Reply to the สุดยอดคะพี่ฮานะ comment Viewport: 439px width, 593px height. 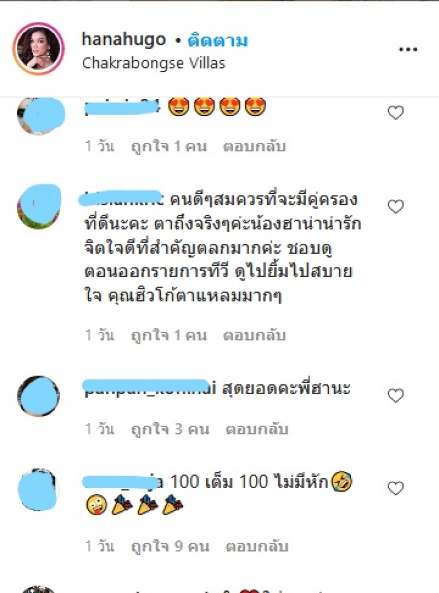point(257,429)
